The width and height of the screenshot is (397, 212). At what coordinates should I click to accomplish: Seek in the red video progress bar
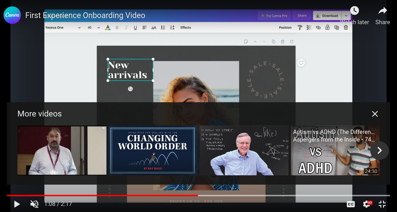pyautogui.click(x=199, y=195)
